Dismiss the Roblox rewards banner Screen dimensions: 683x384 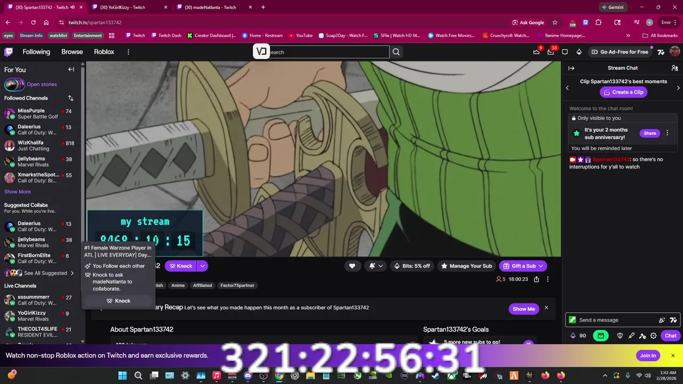[x=673, y=356]
